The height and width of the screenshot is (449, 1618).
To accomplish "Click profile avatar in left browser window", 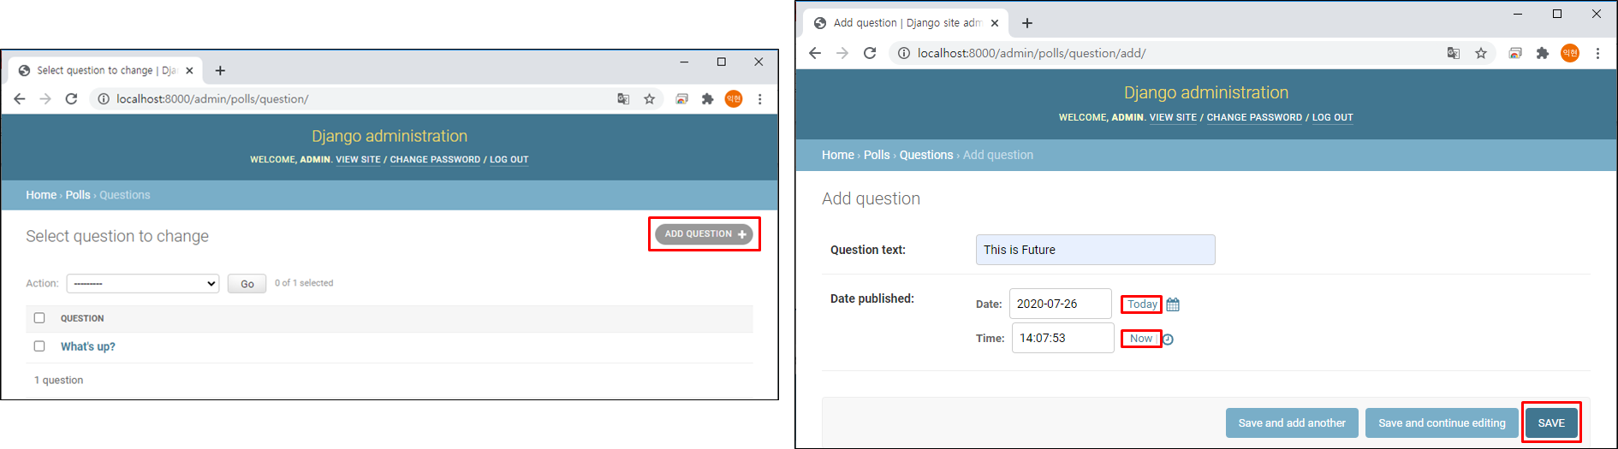I will pos(734,99).
